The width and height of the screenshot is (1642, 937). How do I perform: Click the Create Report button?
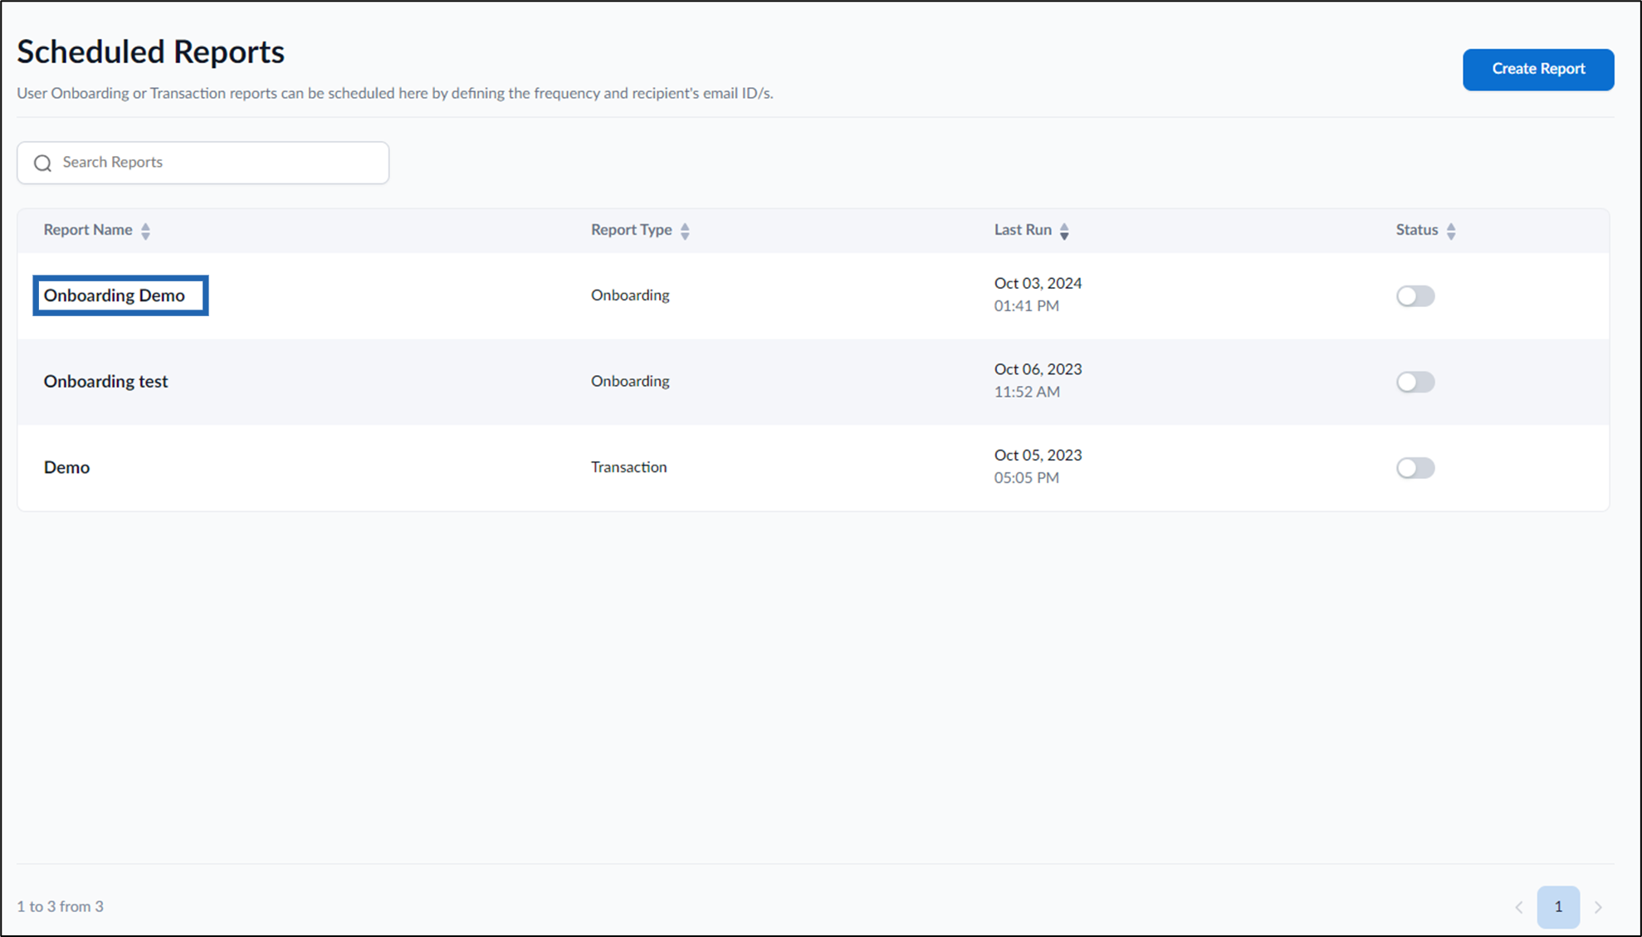[1538, 69]
